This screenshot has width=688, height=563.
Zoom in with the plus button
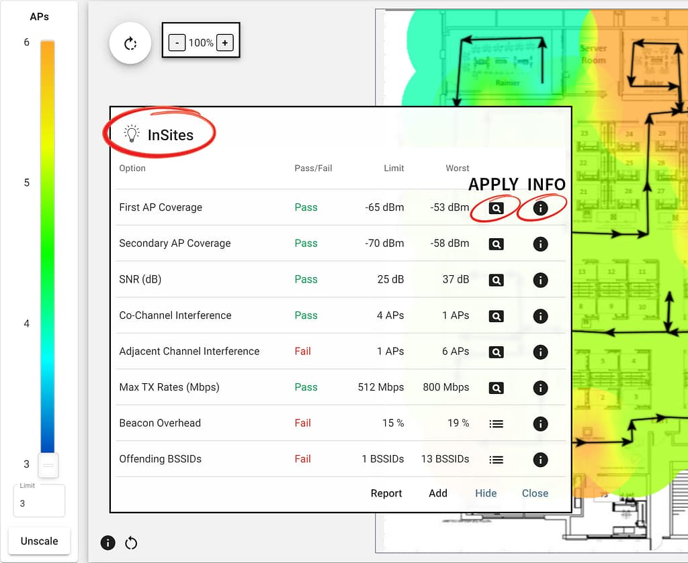pyautogui.click(x=225, y=43)
